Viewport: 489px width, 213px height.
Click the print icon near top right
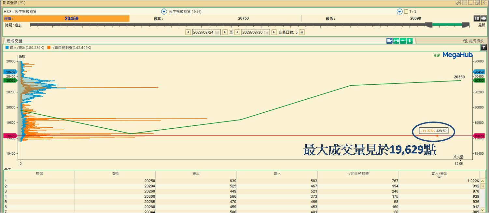[483, 19]
